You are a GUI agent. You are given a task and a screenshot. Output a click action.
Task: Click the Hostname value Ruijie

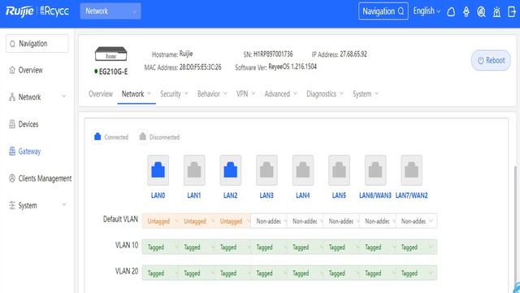click(x=186, y=54)
